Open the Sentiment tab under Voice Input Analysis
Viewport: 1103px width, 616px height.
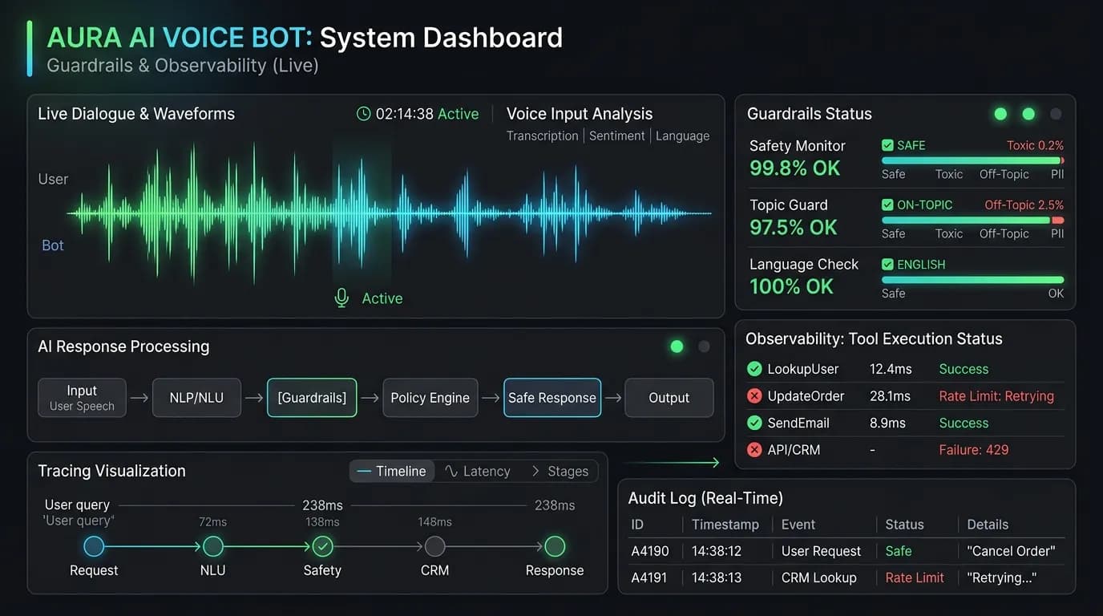[x=616, y=136]
